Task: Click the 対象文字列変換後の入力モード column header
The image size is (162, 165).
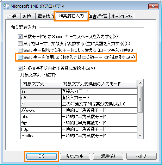Action: (99, 84)
